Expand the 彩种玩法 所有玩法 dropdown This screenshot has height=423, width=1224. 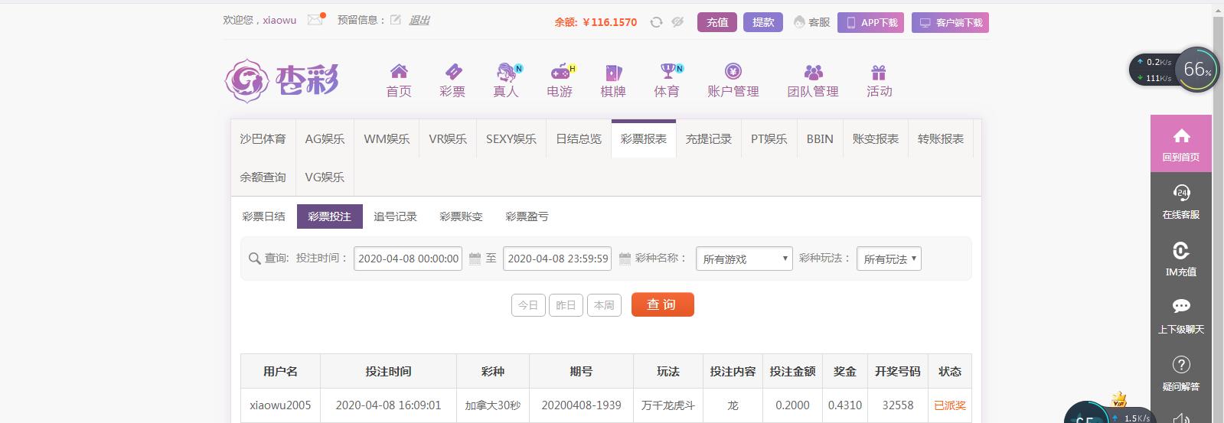point(889,259)
